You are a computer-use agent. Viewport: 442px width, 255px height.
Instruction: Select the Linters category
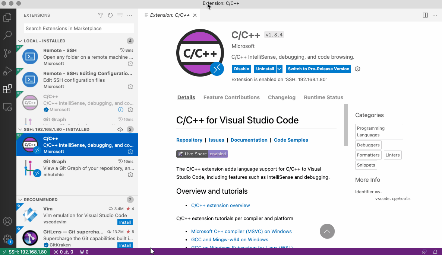pyautogui.click(x=392, y=155)
